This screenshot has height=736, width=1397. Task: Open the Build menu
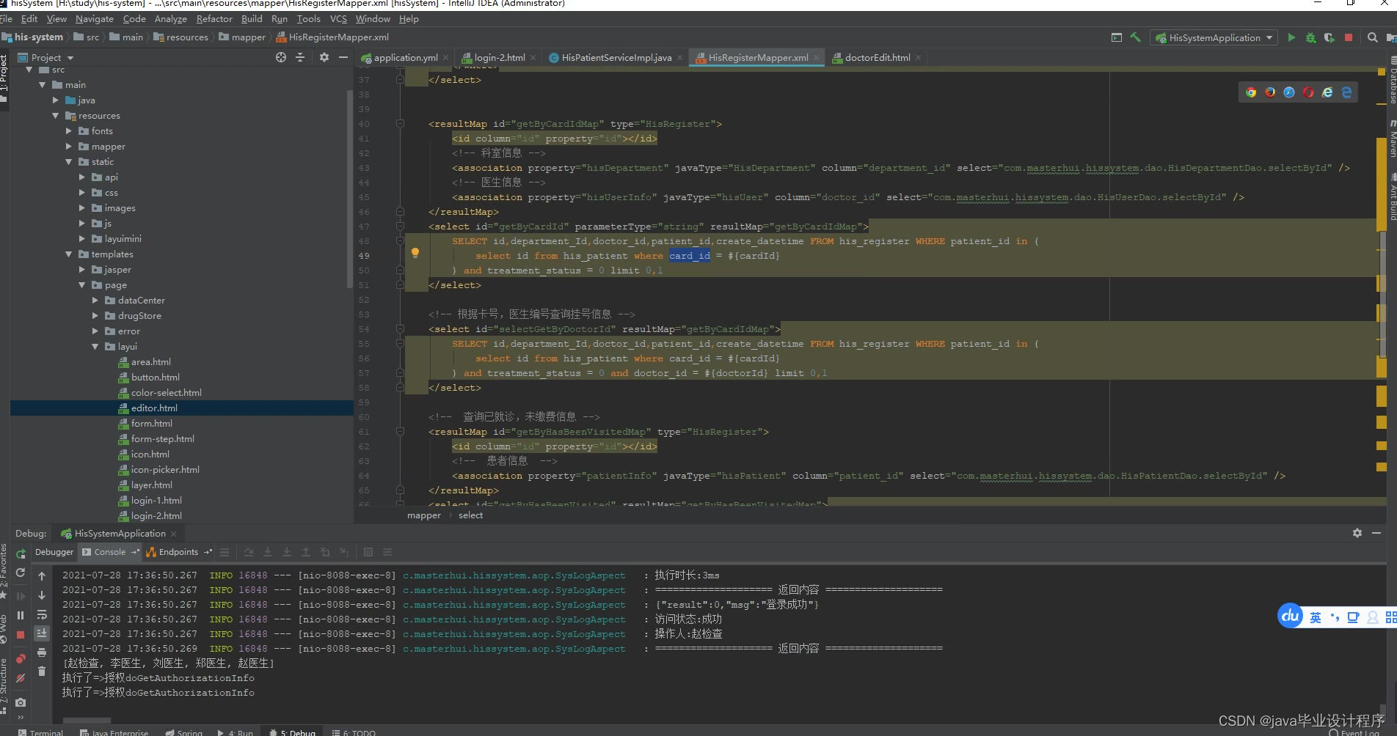coord(252,19)
